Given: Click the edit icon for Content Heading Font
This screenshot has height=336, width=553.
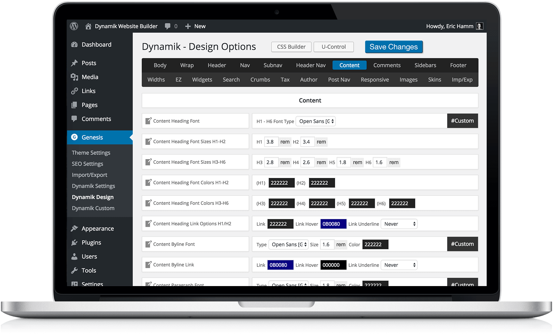Looking at the screenshot, I should tap(148, 121).
